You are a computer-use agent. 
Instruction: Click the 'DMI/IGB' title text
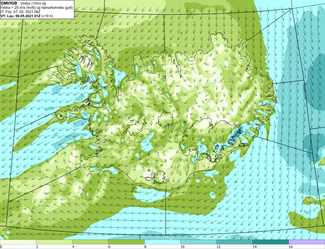[x=9, y=3]
